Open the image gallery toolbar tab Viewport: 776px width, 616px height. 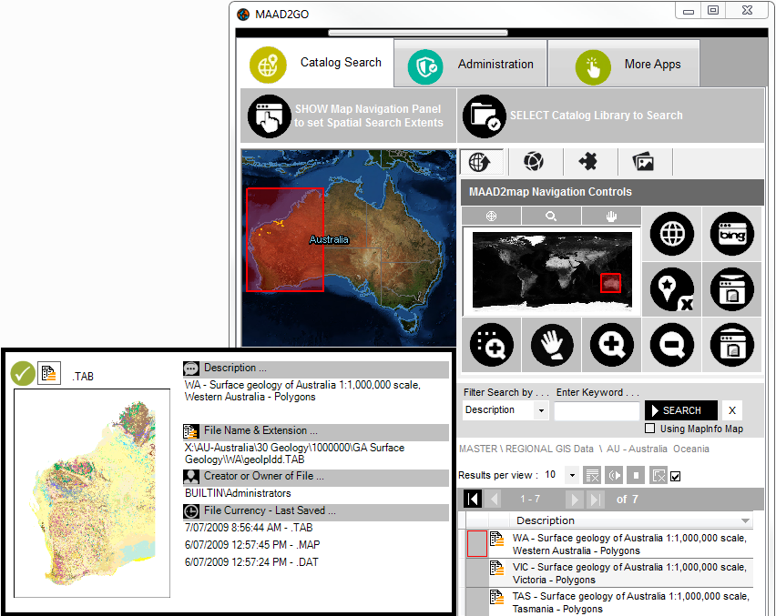pyautogui.click(x=644, y=162)
